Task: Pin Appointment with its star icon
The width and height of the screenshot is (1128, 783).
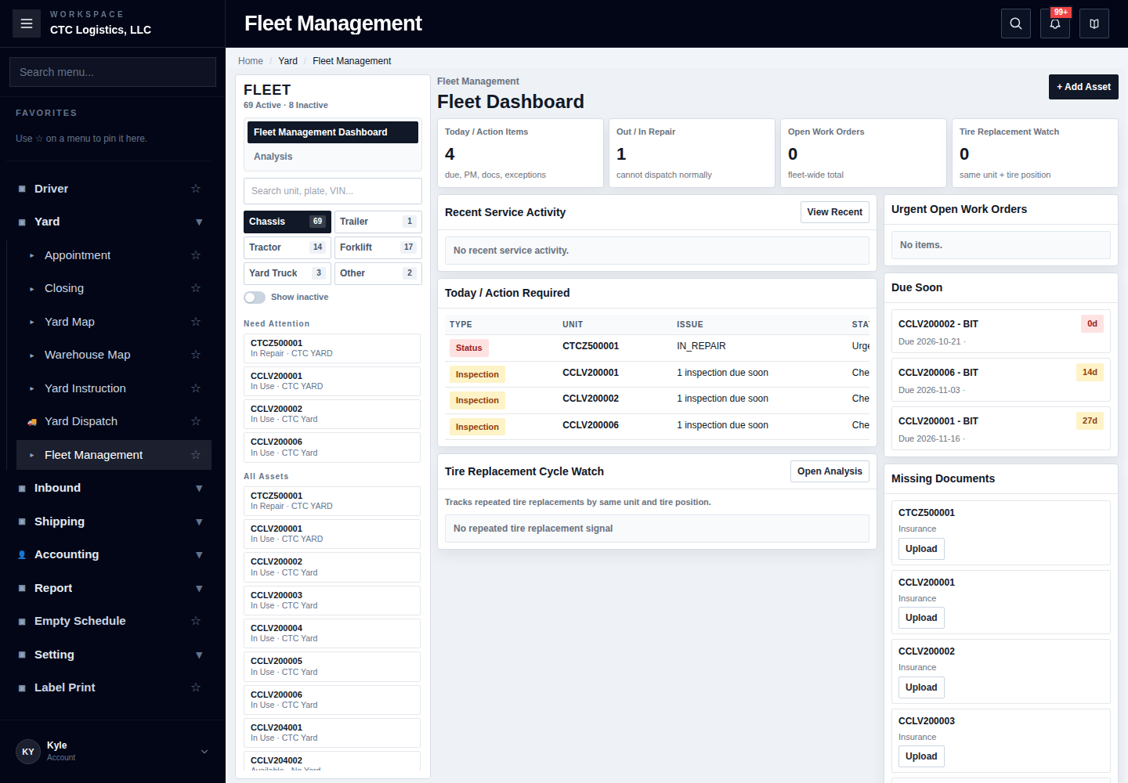Action: click(x=196, y=255)
